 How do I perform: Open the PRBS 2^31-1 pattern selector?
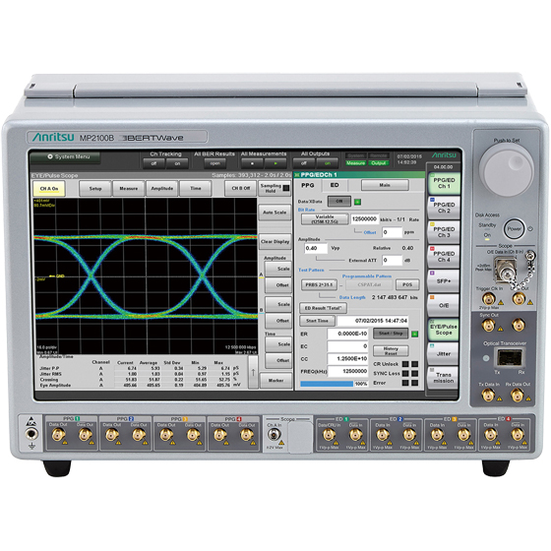pos(319,285)
